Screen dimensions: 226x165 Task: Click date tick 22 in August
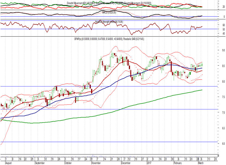tap(25, 159)
